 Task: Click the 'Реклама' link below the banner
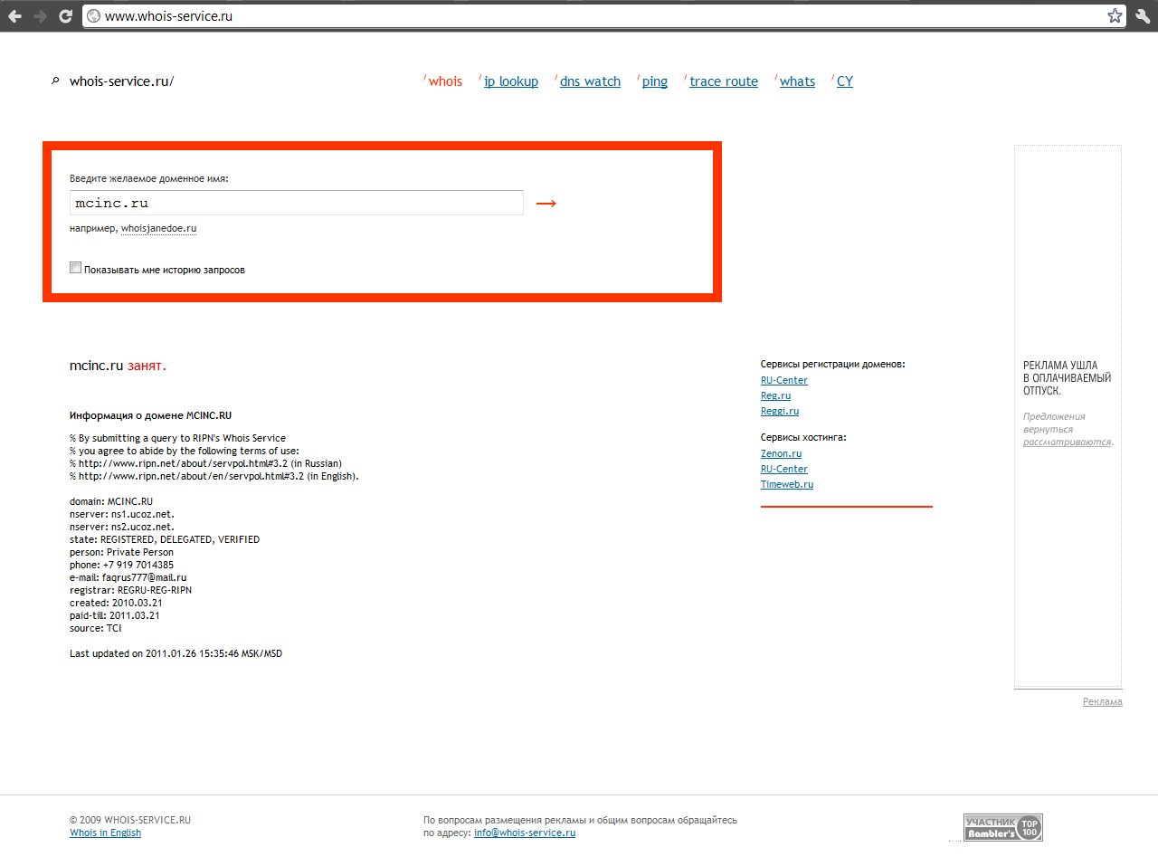(x=1103, y=702)
